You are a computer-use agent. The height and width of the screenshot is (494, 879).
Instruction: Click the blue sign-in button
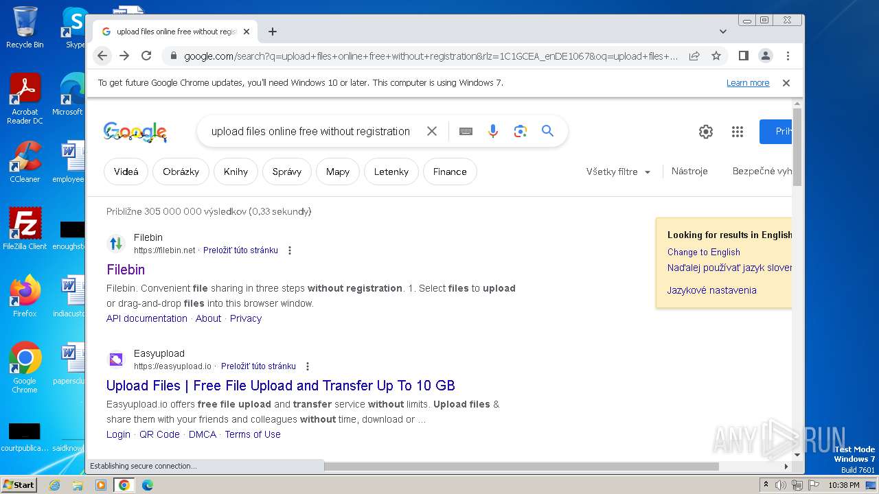point(775,132)
